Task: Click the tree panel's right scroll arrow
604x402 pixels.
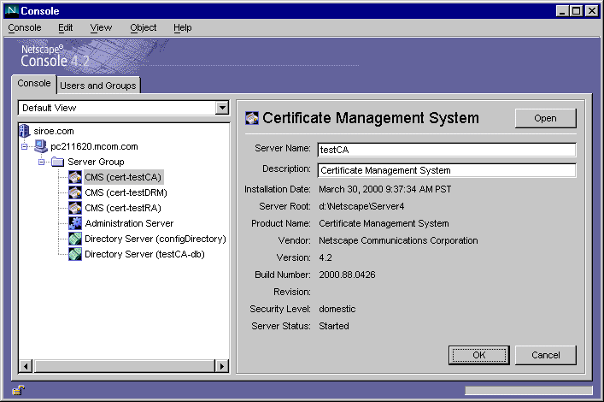Action: coord(222,366)
